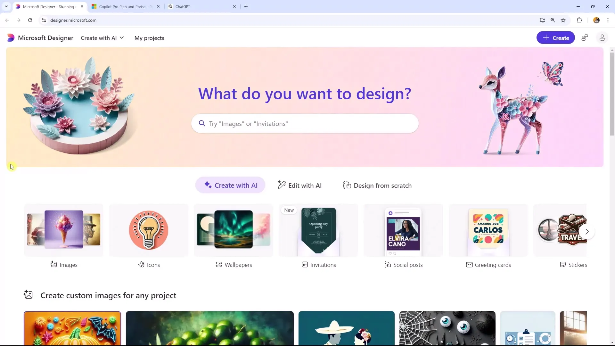
Task: Click the purple Create button top right
Action: 556,37
